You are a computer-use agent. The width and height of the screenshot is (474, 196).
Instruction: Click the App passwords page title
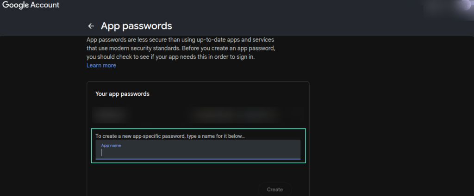click(x=136, y=26)
